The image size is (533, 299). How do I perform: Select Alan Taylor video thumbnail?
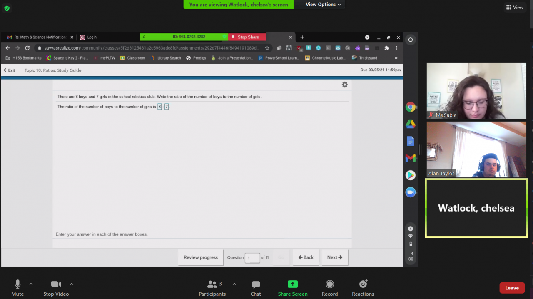pos(476,149)
